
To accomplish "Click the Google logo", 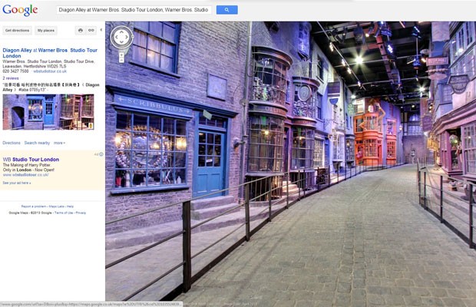I will (20, 10).
